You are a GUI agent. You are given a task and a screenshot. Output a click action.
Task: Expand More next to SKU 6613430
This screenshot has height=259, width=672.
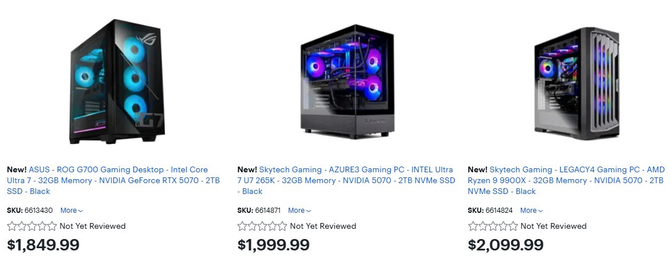pyautogui.click(x=71, y=210)
